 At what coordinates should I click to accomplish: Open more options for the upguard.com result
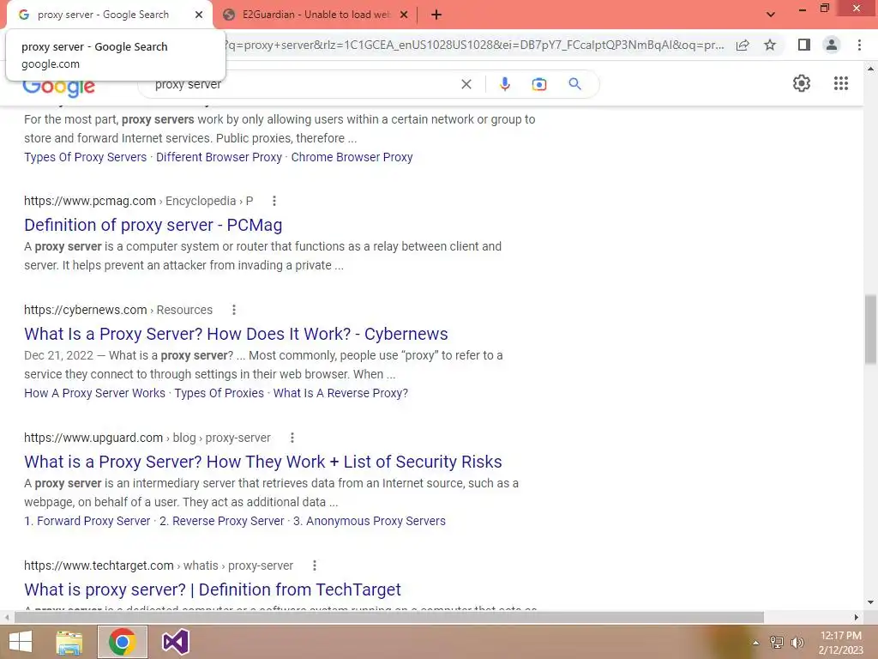(292, 437)
